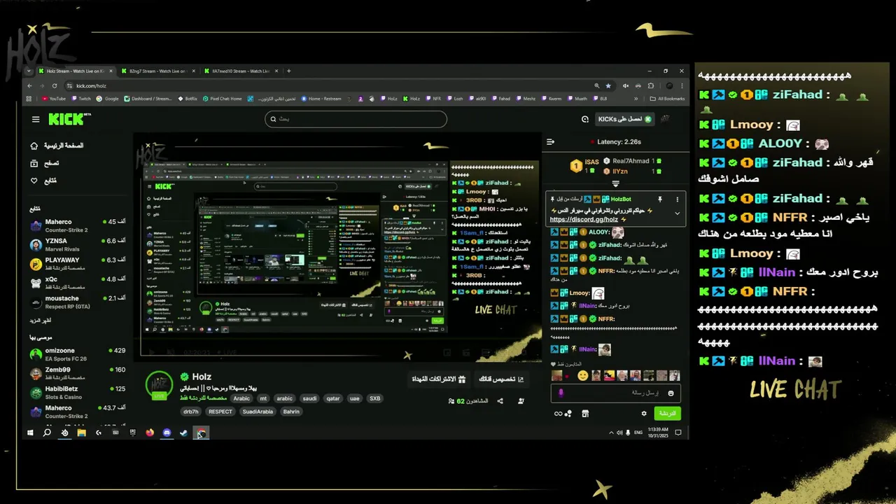Image resolution: width=896 pixels, height=504 pixels.
Task: Select the RESPECT tag
Action: [220, 412]
